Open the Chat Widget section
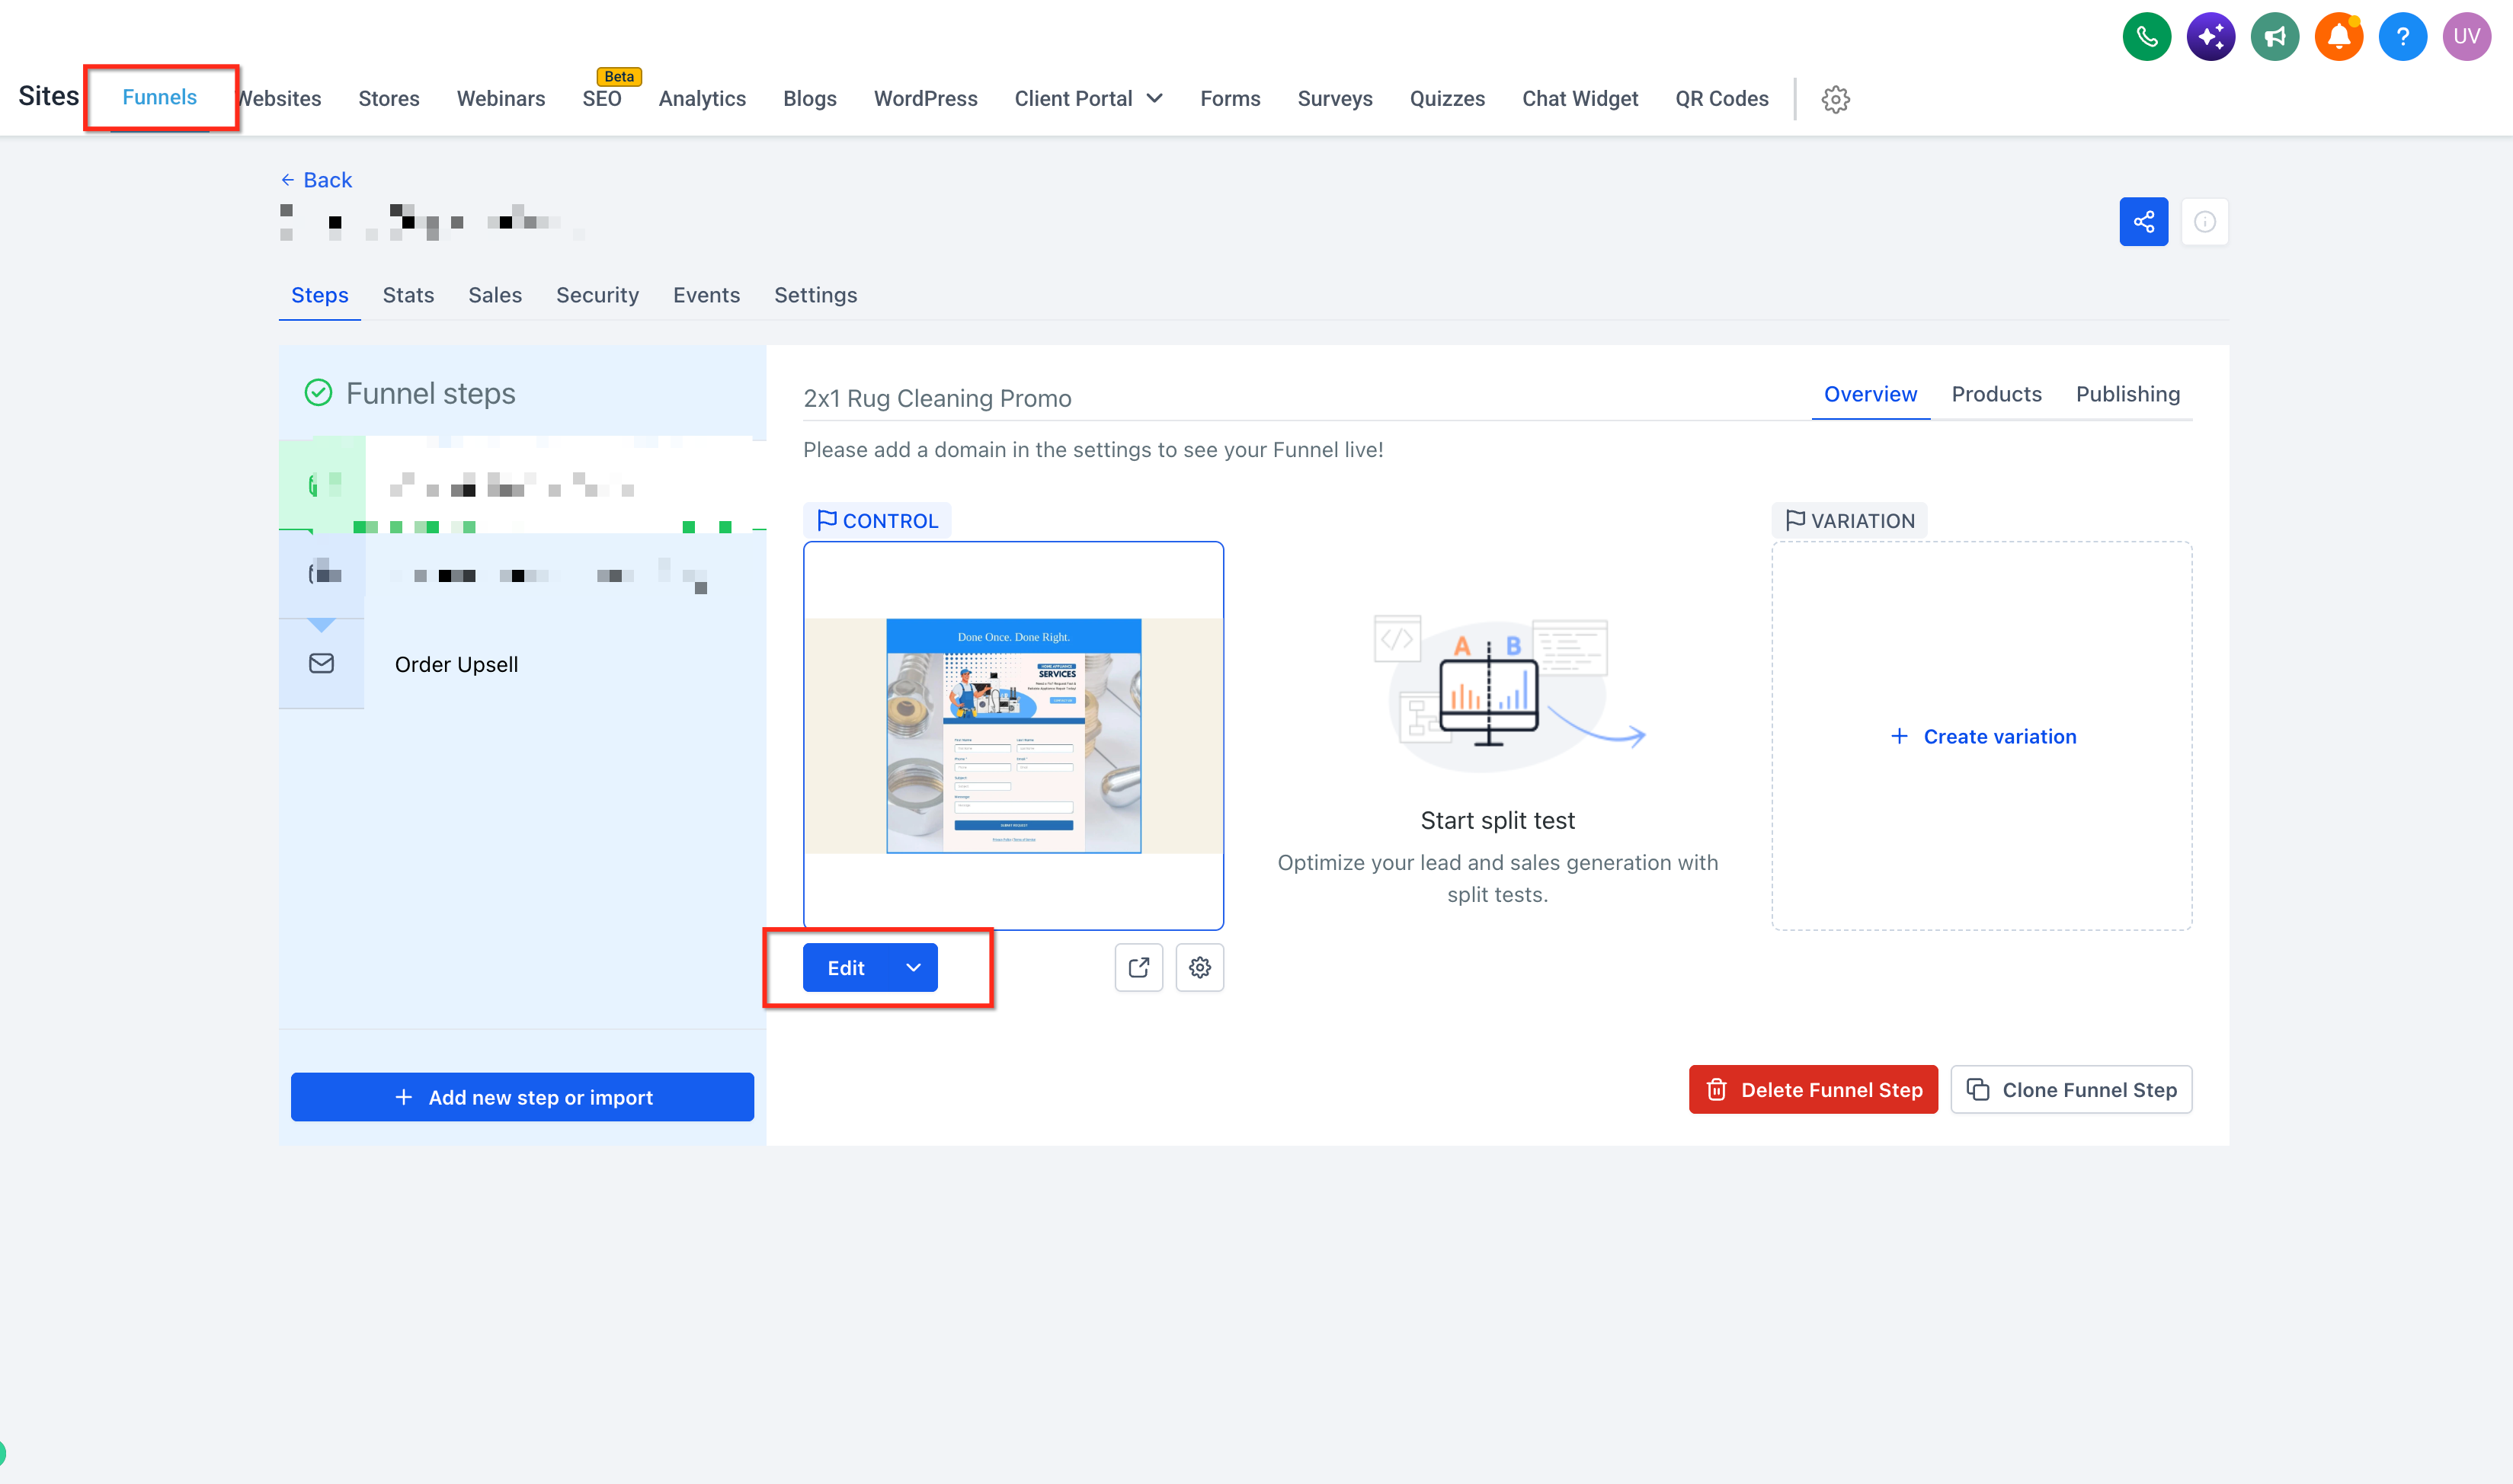The height and width of the screenshot is (1484, 2513). tap(1580, 99)
